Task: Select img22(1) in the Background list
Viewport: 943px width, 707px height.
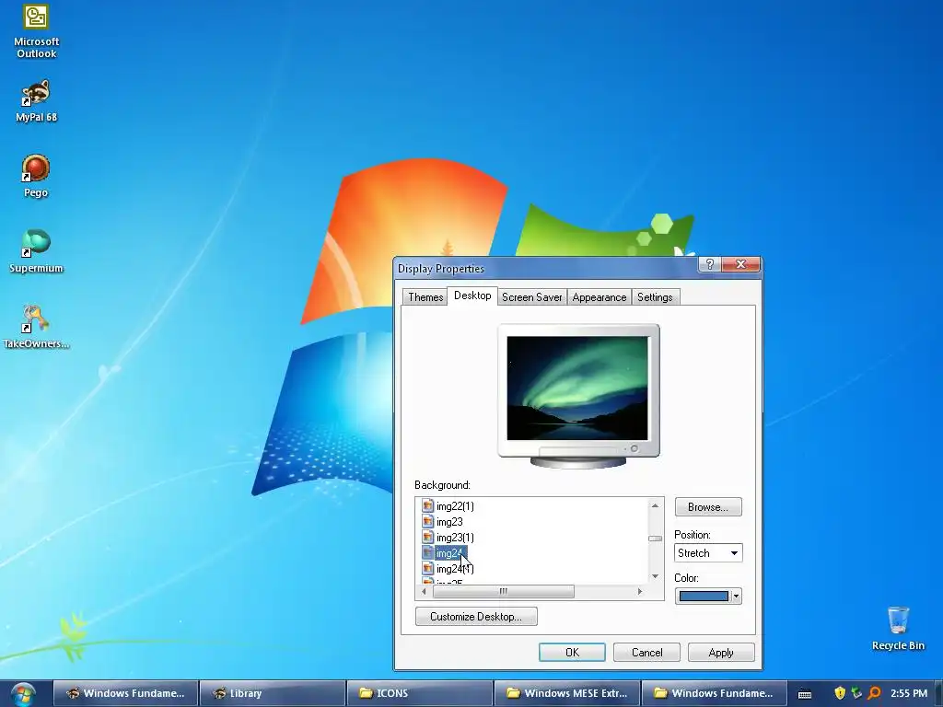Action: (x=455, y=506)
